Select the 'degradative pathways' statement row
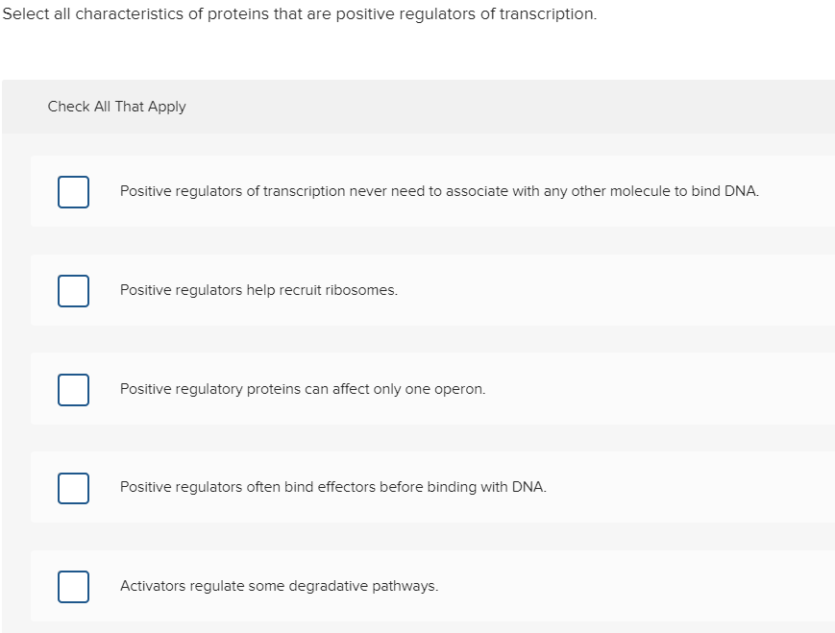The image size is (835, 633). pos(279,586)
